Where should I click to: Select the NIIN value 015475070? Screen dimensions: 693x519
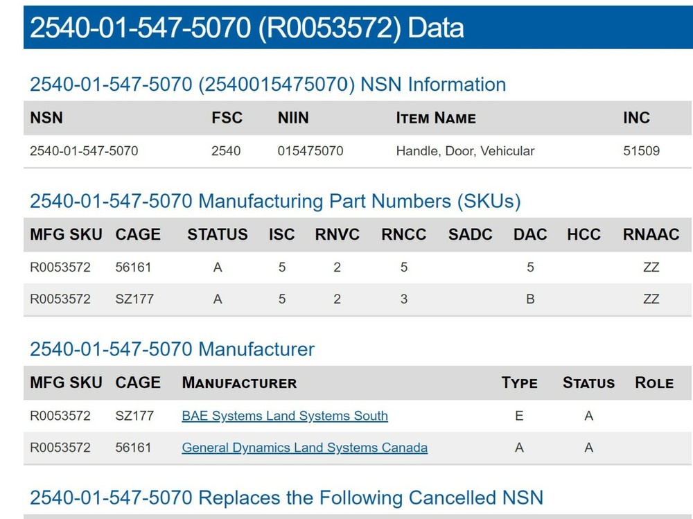point(310,150)
